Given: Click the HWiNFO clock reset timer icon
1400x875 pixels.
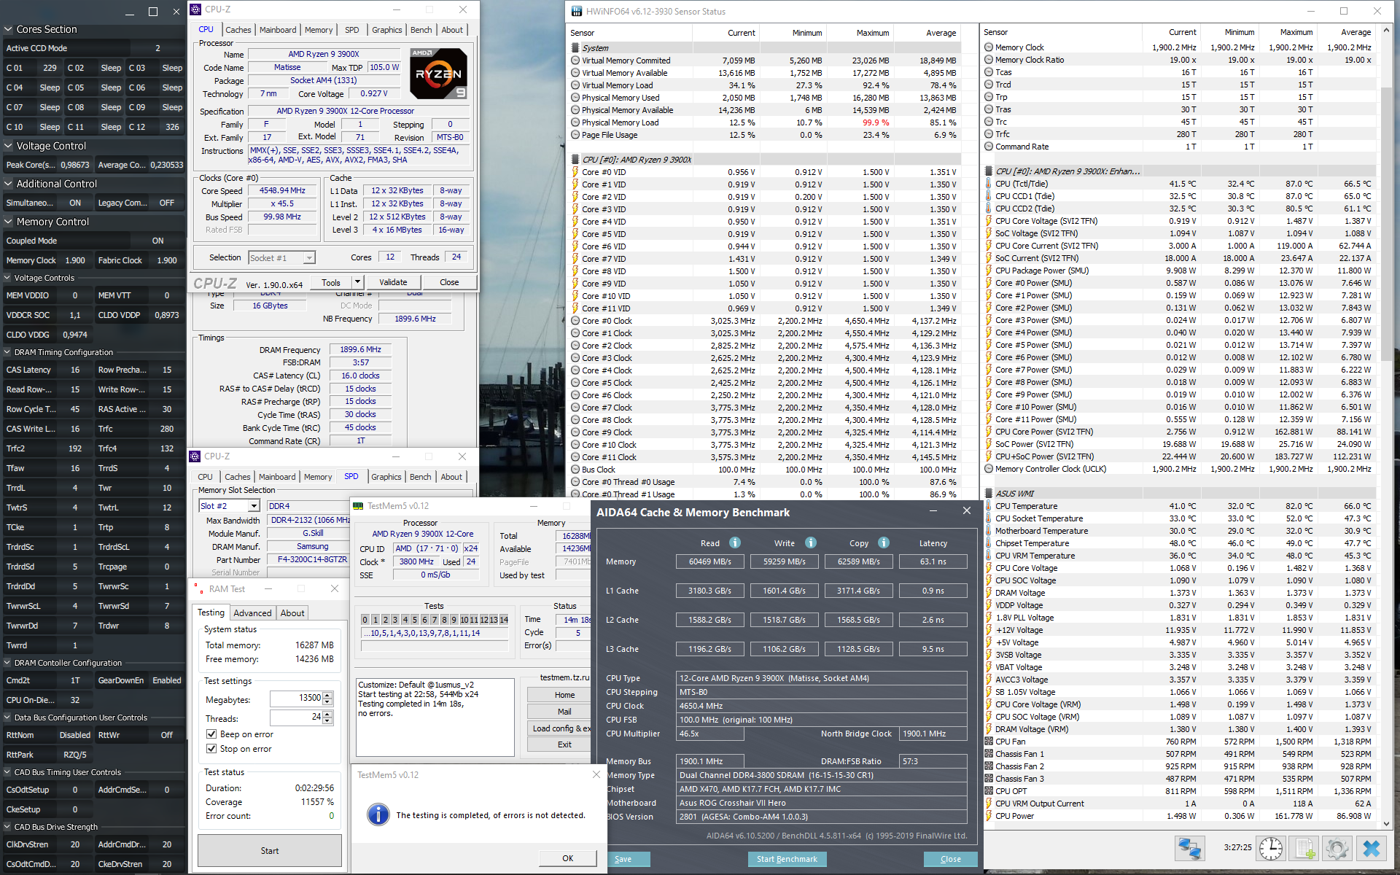Looking at the screenshot, I should [x=1271, y=848].
